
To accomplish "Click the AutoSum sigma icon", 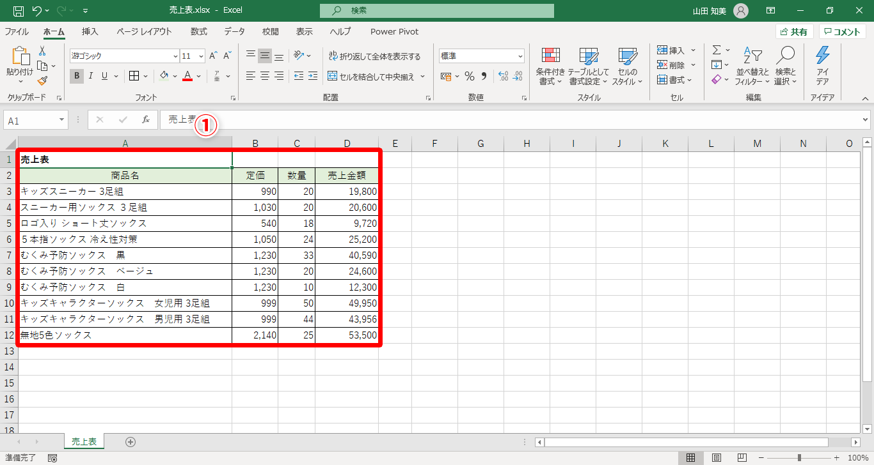I will pyautogui.click(x=717, y=50).
